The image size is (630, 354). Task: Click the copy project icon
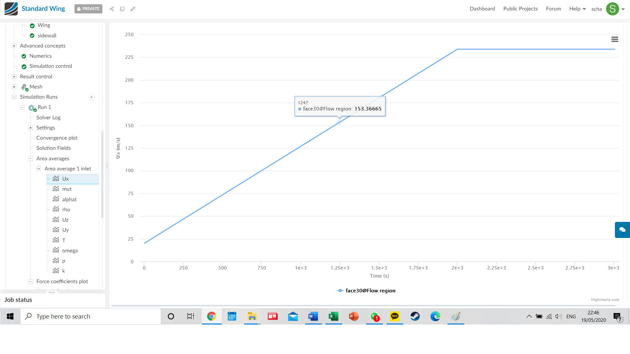click(x=122, y=9)
